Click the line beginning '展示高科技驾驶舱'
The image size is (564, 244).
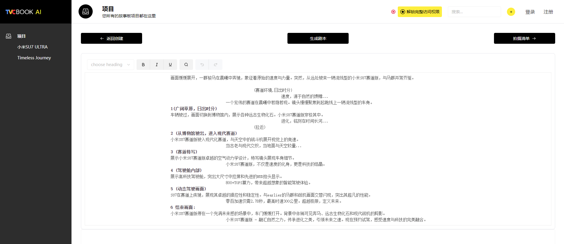pos(226,176)
